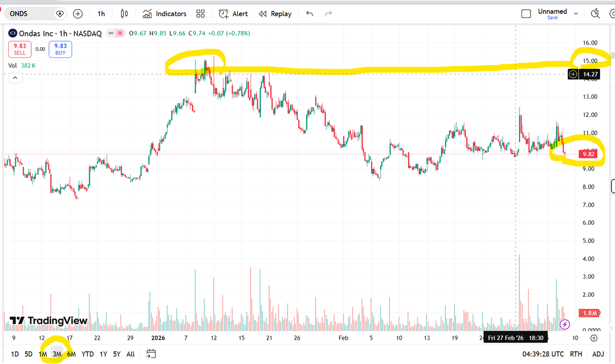Image resolution: width=615 pixels, height=364 pixels.
Task: Open the indicator templates grid icon
Action: (x=200, y=14)
